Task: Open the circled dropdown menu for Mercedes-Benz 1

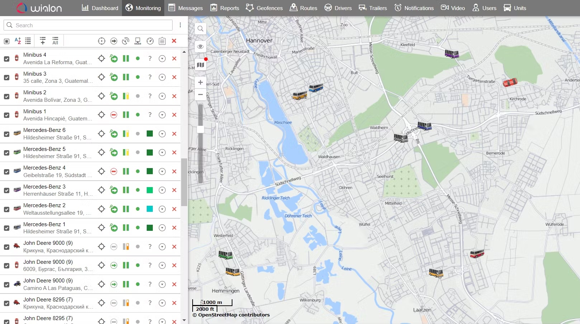Action: [x=162, y=228]
